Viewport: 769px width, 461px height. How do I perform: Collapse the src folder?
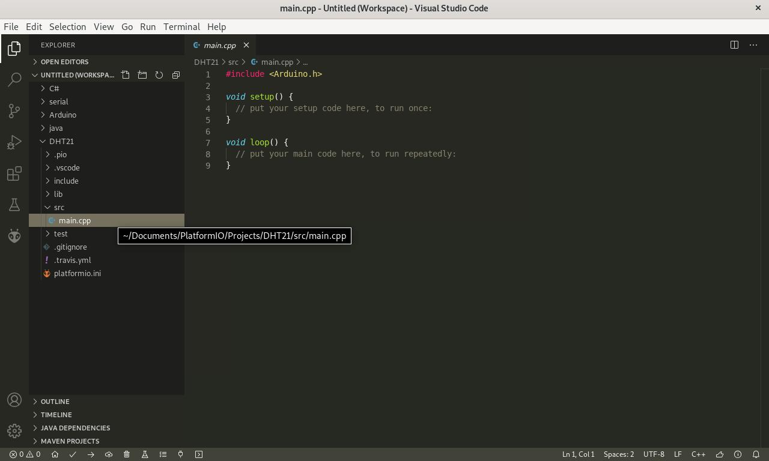pyautogui.click(x=106, y=207)
